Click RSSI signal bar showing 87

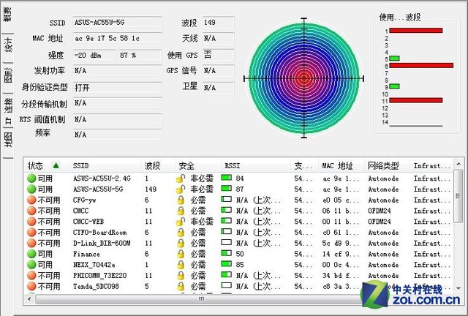(x=227, y=189)
